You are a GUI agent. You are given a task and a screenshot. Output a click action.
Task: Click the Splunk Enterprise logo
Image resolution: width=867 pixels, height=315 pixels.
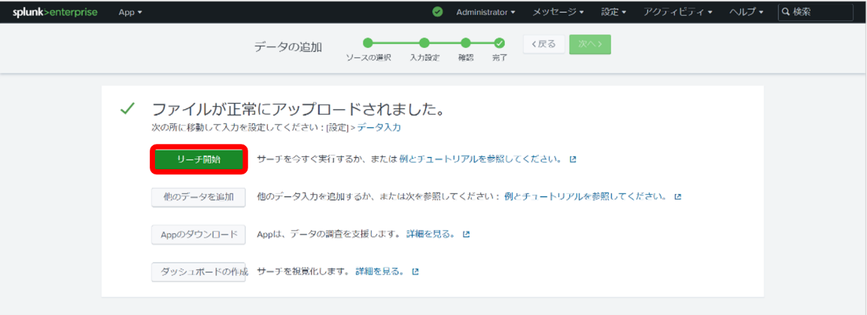55,12
